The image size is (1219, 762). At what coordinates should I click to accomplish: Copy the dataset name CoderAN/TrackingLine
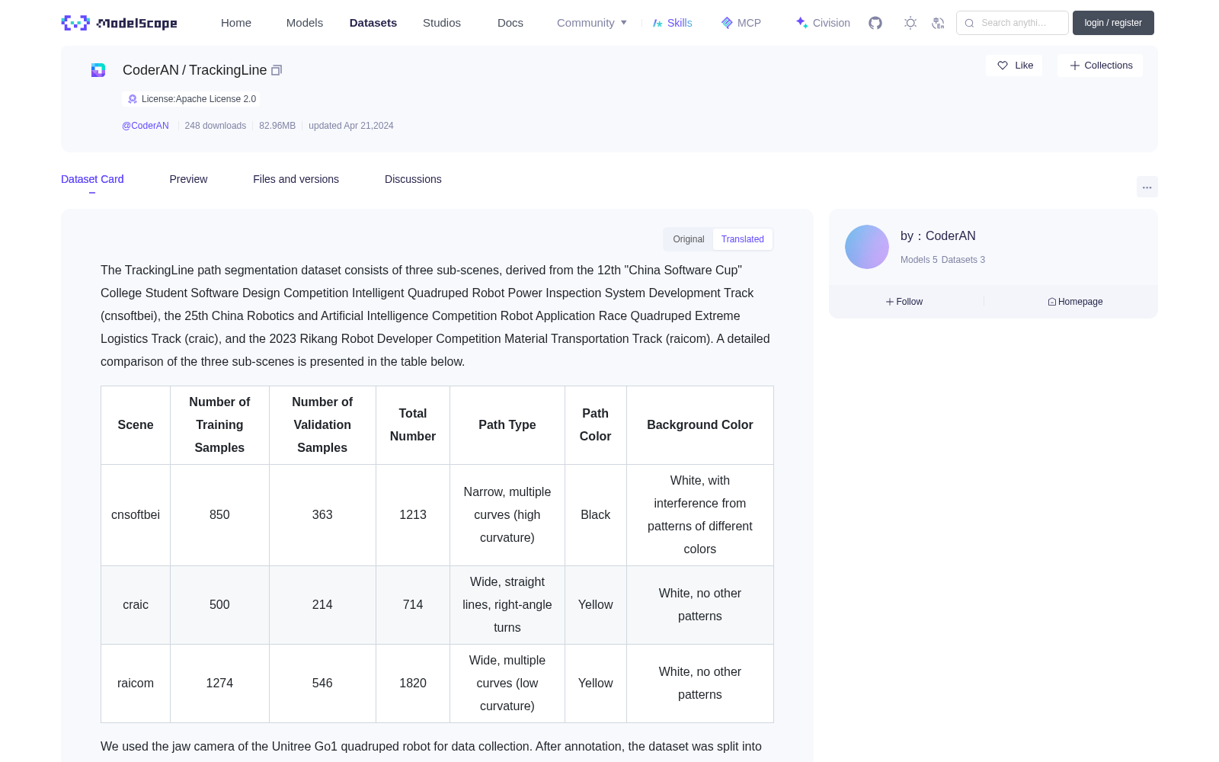[277, 70]
